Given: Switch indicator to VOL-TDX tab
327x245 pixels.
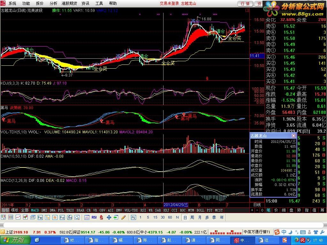Looking at the screenshot, I should (131, 210).
